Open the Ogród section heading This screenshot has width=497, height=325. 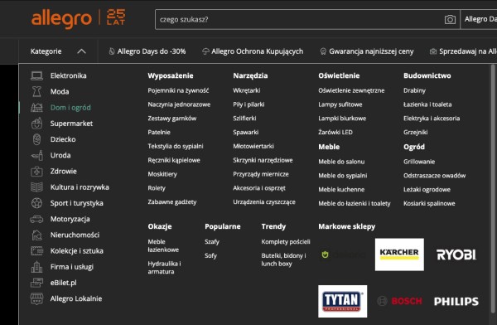tap(414, 147)
